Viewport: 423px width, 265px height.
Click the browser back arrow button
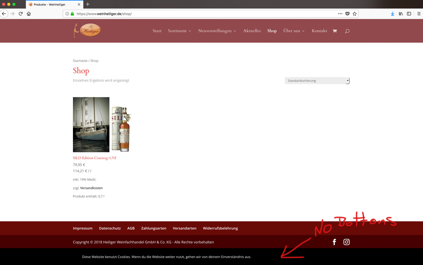click(4, 14)
